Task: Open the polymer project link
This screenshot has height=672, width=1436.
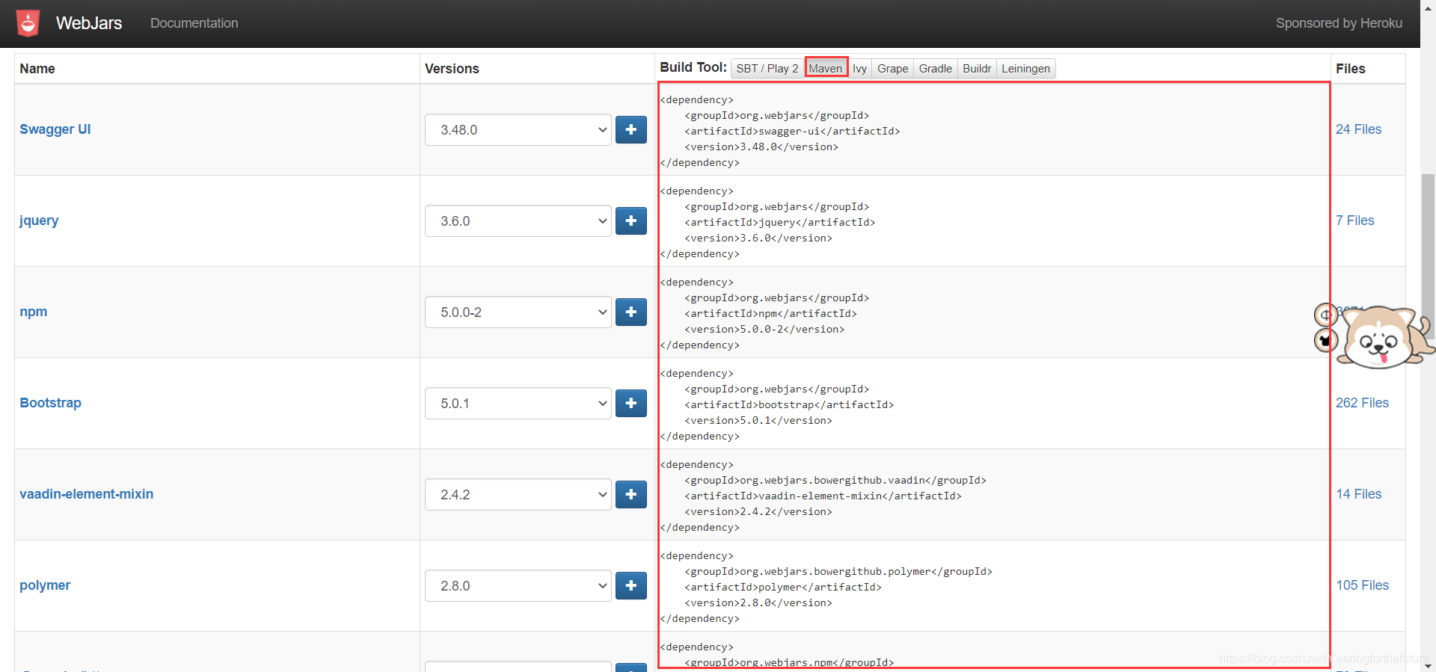Action: [x=45, y=585]
